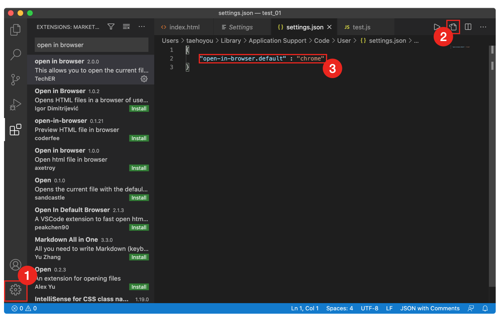Install open-in-browser by coderfee
498x318 pixels.
pyautogui.click(x=139, y=138)
